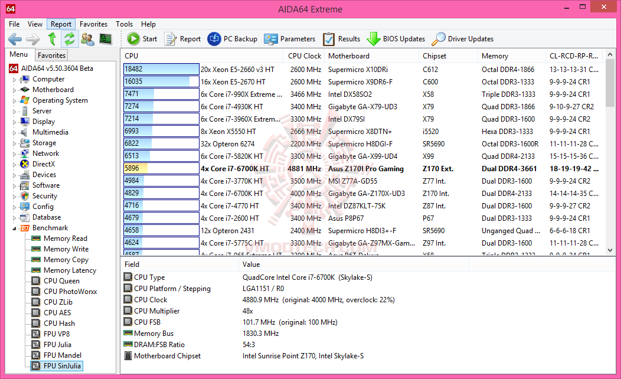Check BIOS Updates in toolbar

(x=396, y=39)
